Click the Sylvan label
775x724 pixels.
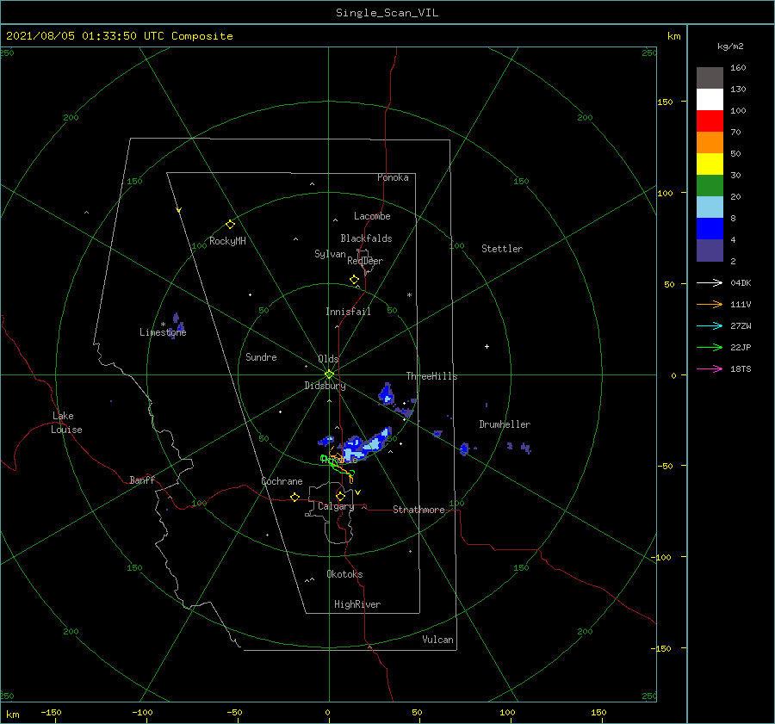pyautogui.click(x=330, y=254)
